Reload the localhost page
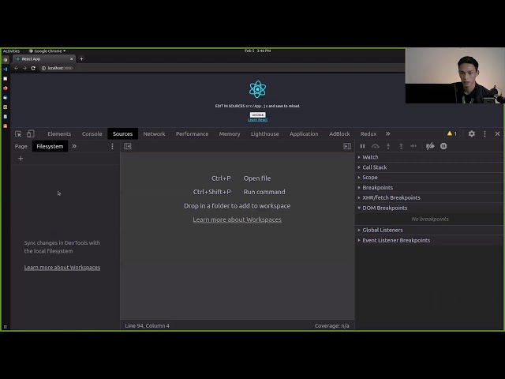Image resolution: width=505 pixels, height=379 pixels. point(33,69)
